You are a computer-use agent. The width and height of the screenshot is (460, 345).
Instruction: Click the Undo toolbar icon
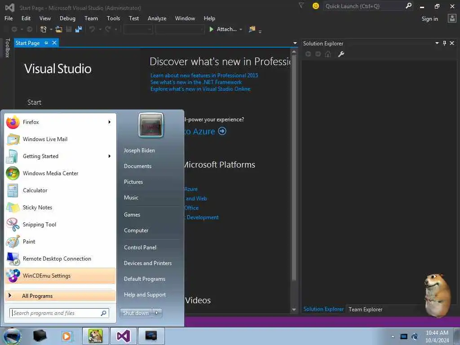pos(92,29)
